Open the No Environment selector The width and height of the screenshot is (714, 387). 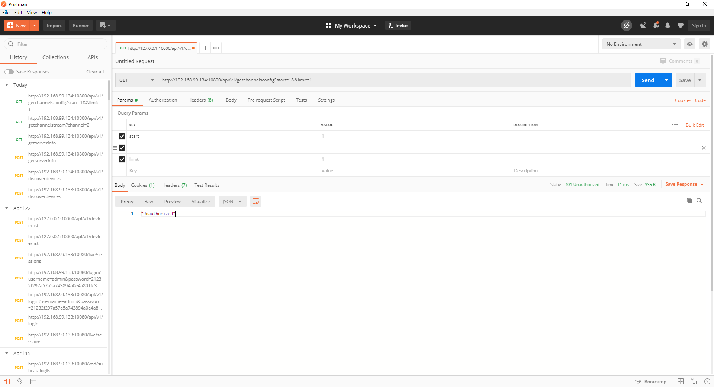pyautogui.click(x=641, y=44)
